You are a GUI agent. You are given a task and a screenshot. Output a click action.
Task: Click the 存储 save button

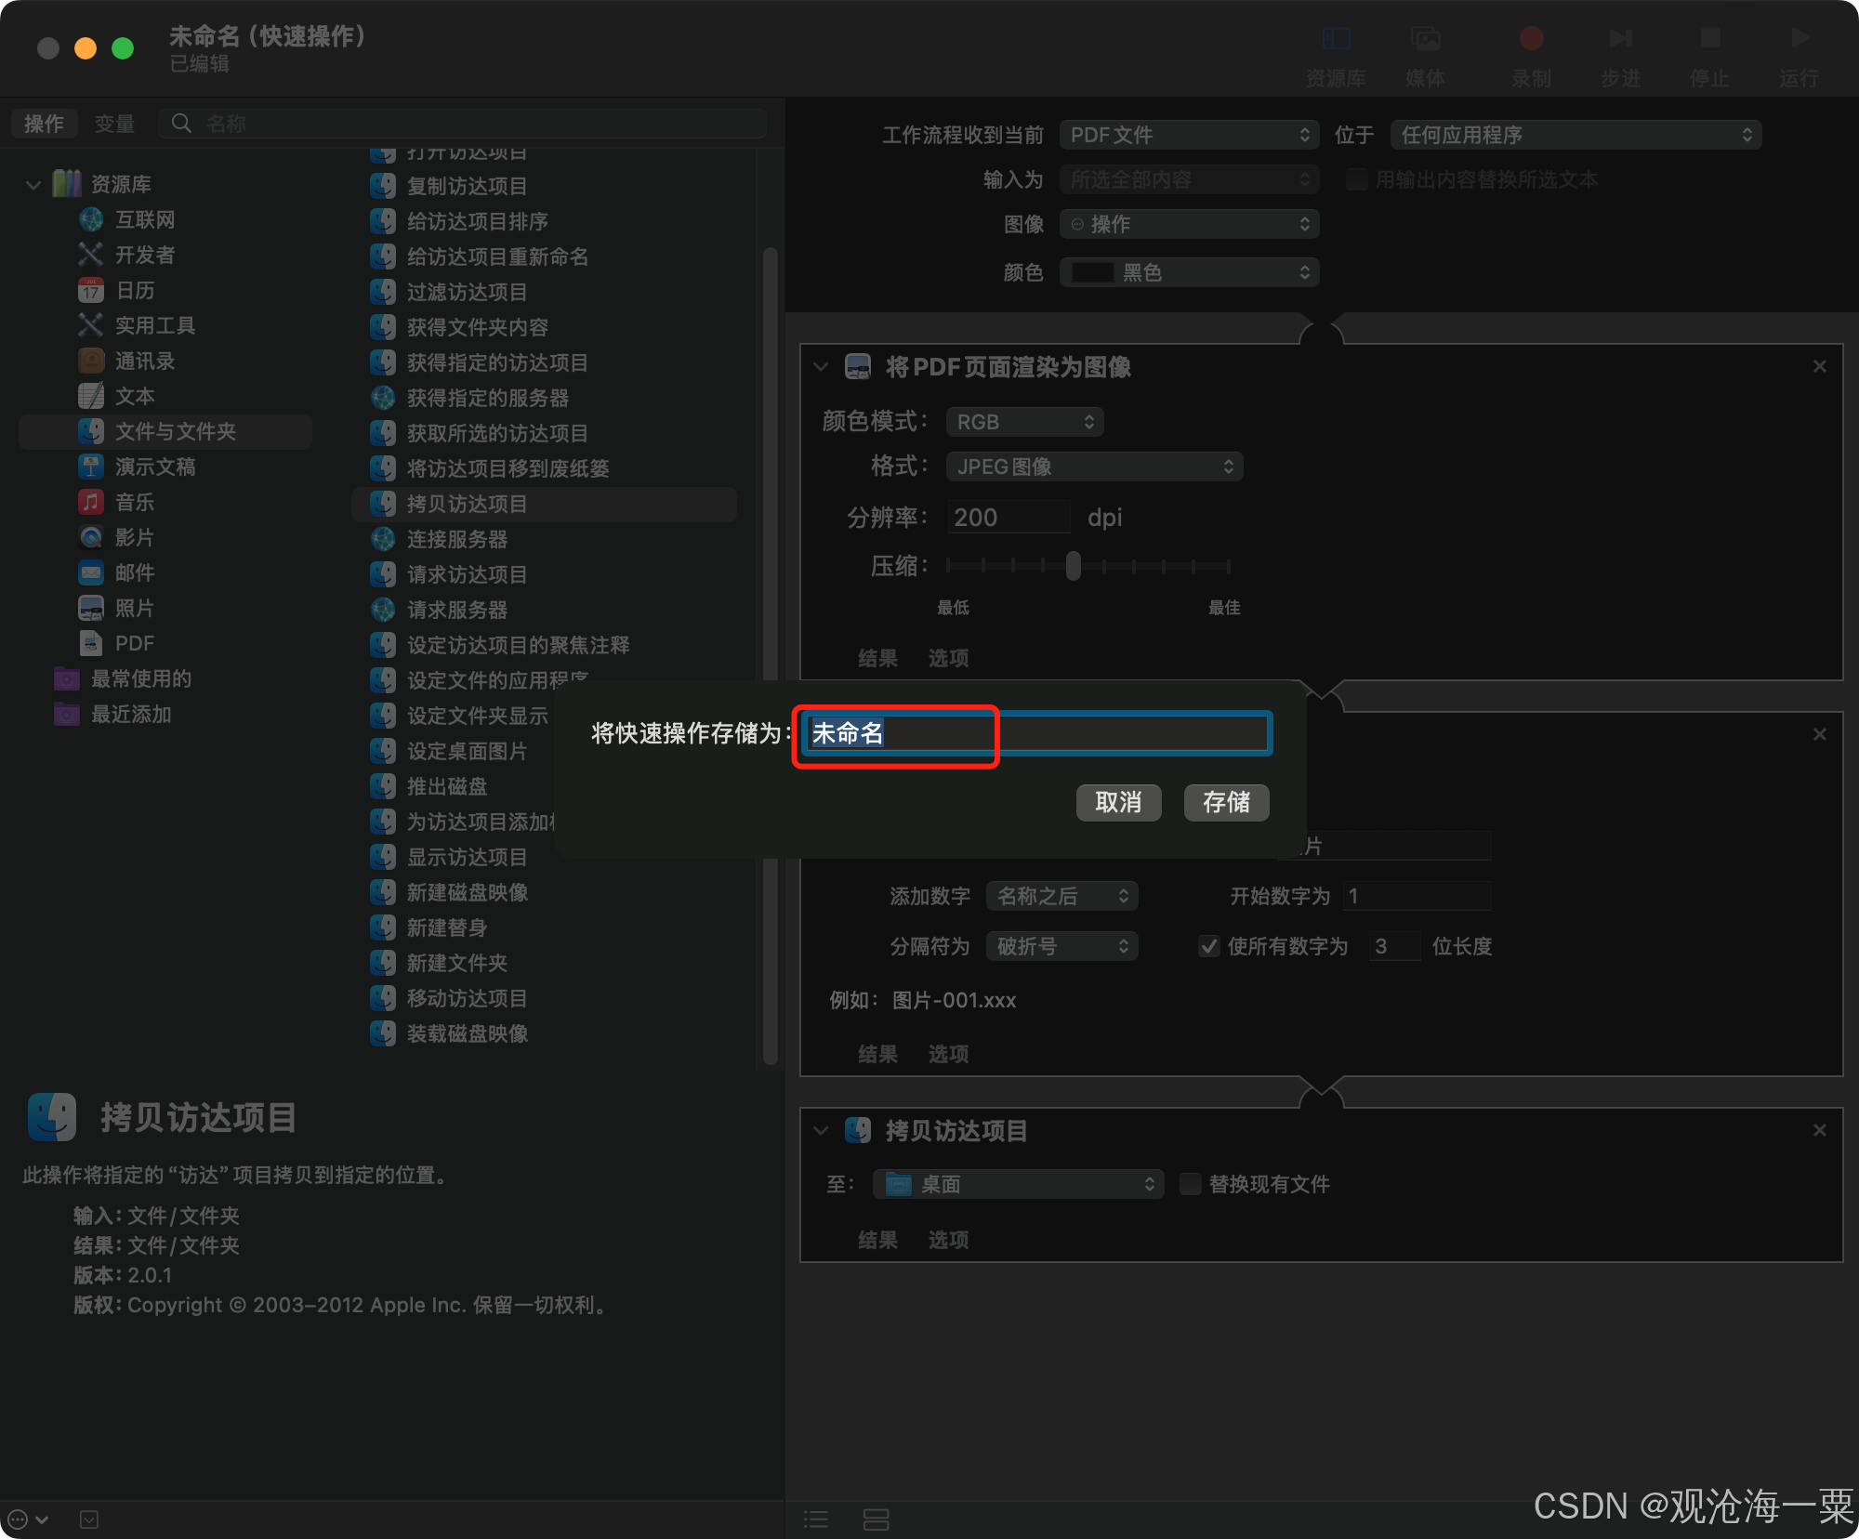[1226, 802]
